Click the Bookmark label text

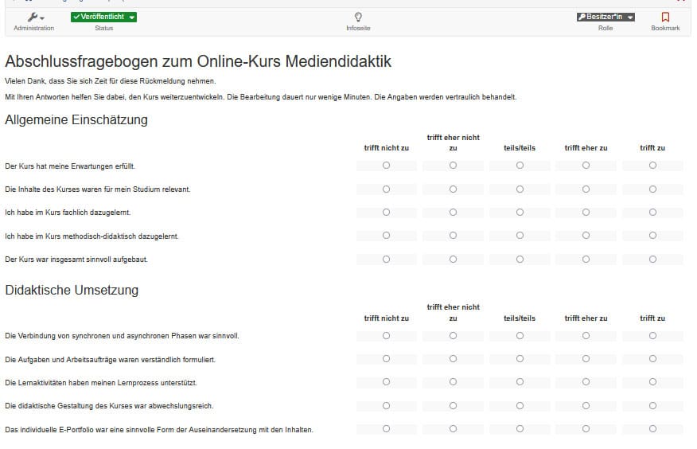coord(665,29)
